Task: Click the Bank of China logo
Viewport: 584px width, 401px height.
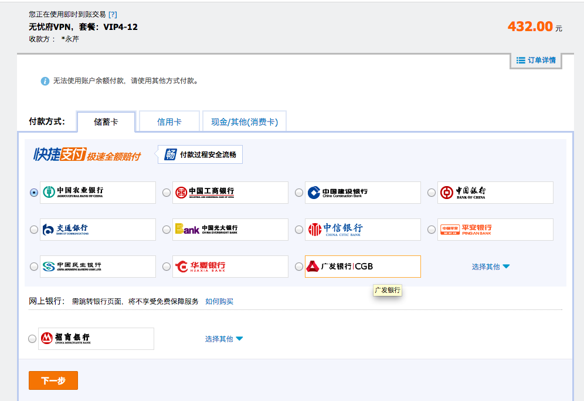Action: [495, 193]
